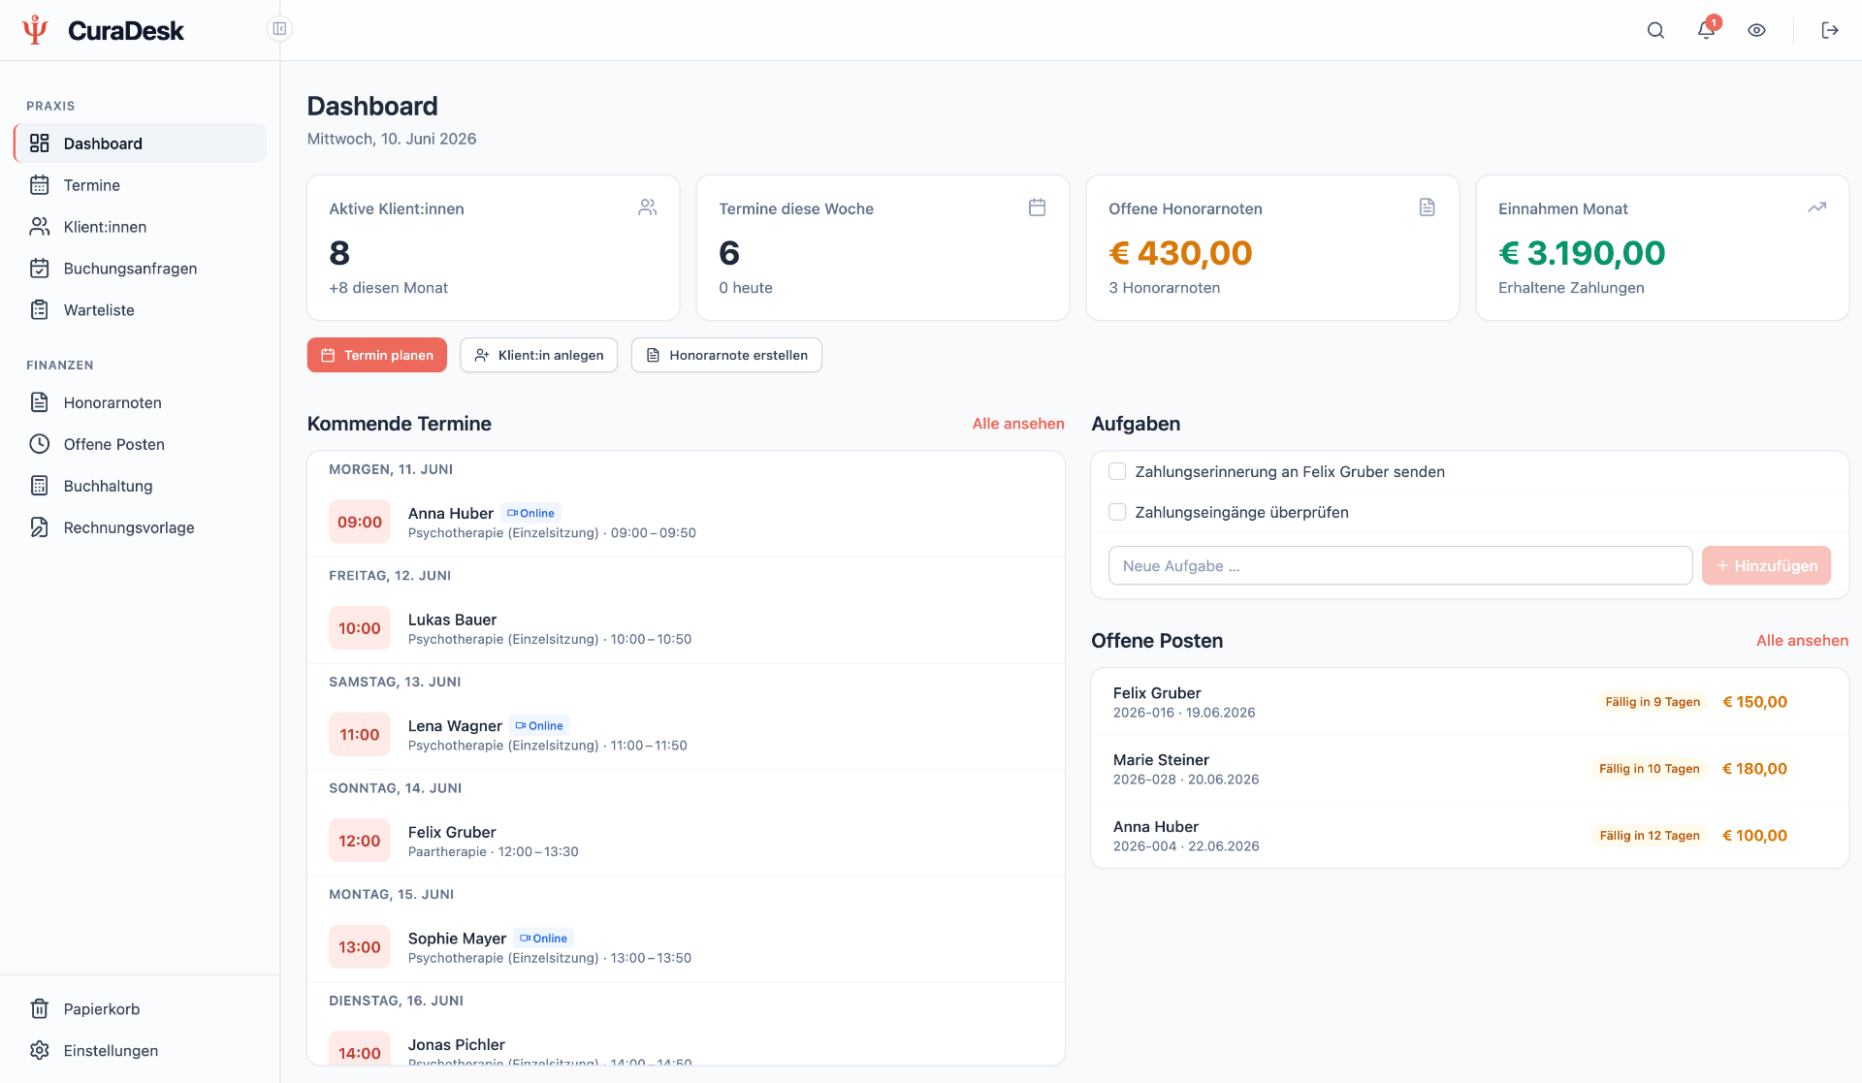
Task: Click Honorarnote erstellen button
Action: (726, 355)
